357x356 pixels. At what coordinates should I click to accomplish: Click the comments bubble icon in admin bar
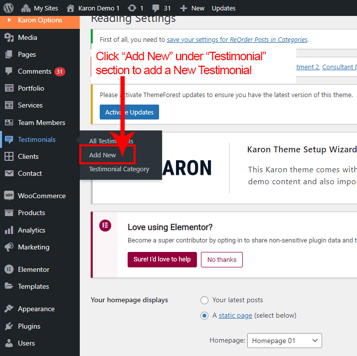click(x=156, y=8)
